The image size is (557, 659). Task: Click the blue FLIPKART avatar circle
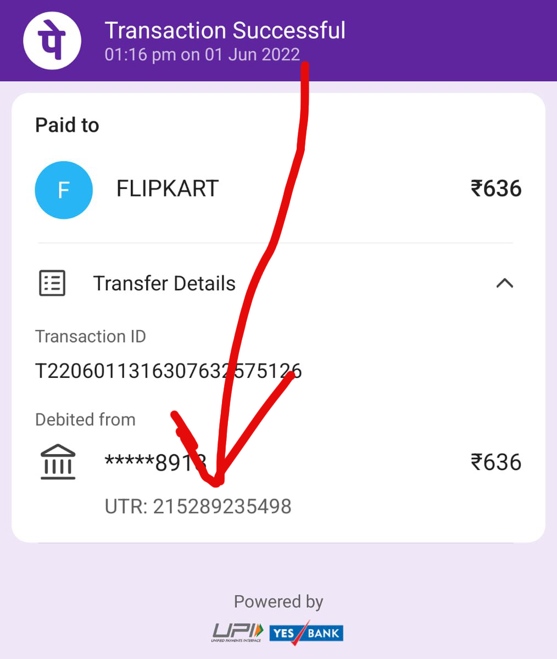[64, 190]
